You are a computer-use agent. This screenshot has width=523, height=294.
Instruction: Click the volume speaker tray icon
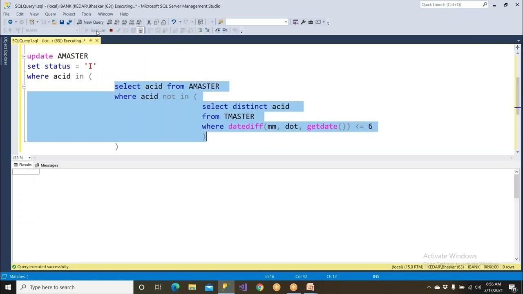coord(478,287)
